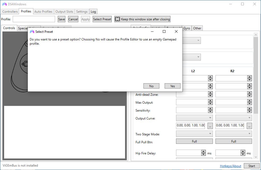Click Keep this window size after closing

142,19
